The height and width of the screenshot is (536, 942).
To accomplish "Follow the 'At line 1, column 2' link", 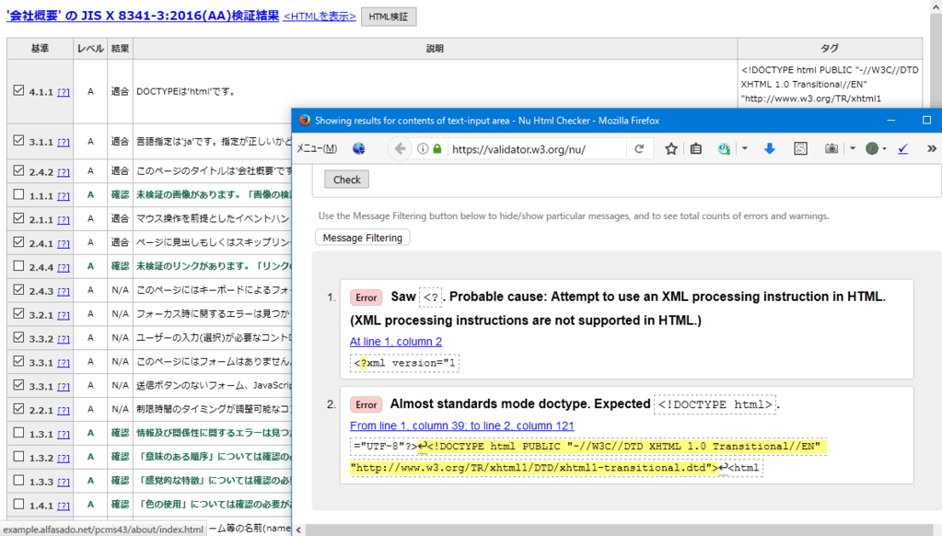I will tap(395, 341).
